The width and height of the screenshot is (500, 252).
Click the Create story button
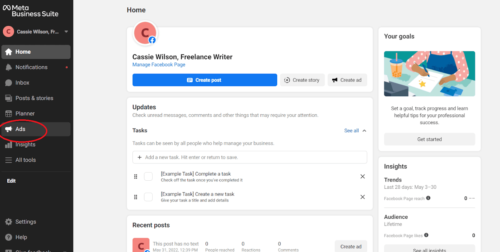302,80
